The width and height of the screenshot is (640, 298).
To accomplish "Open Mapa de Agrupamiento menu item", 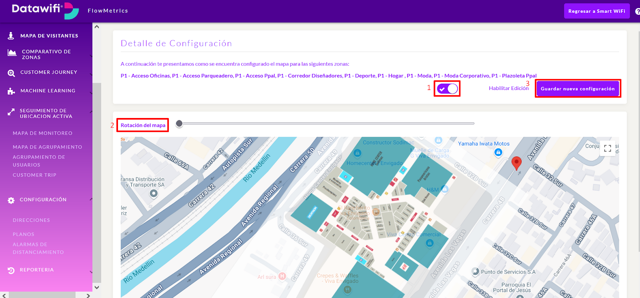I will click(x=47, y=147).
